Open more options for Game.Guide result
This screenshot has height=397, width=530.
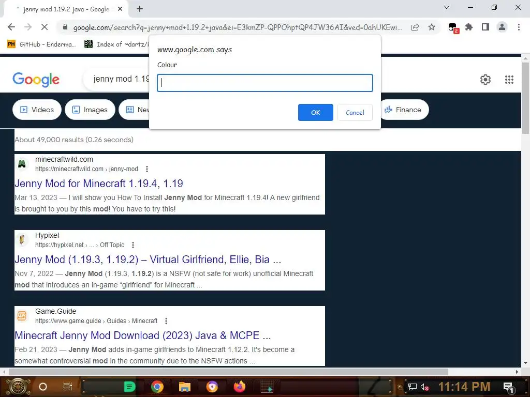(166, 320)
